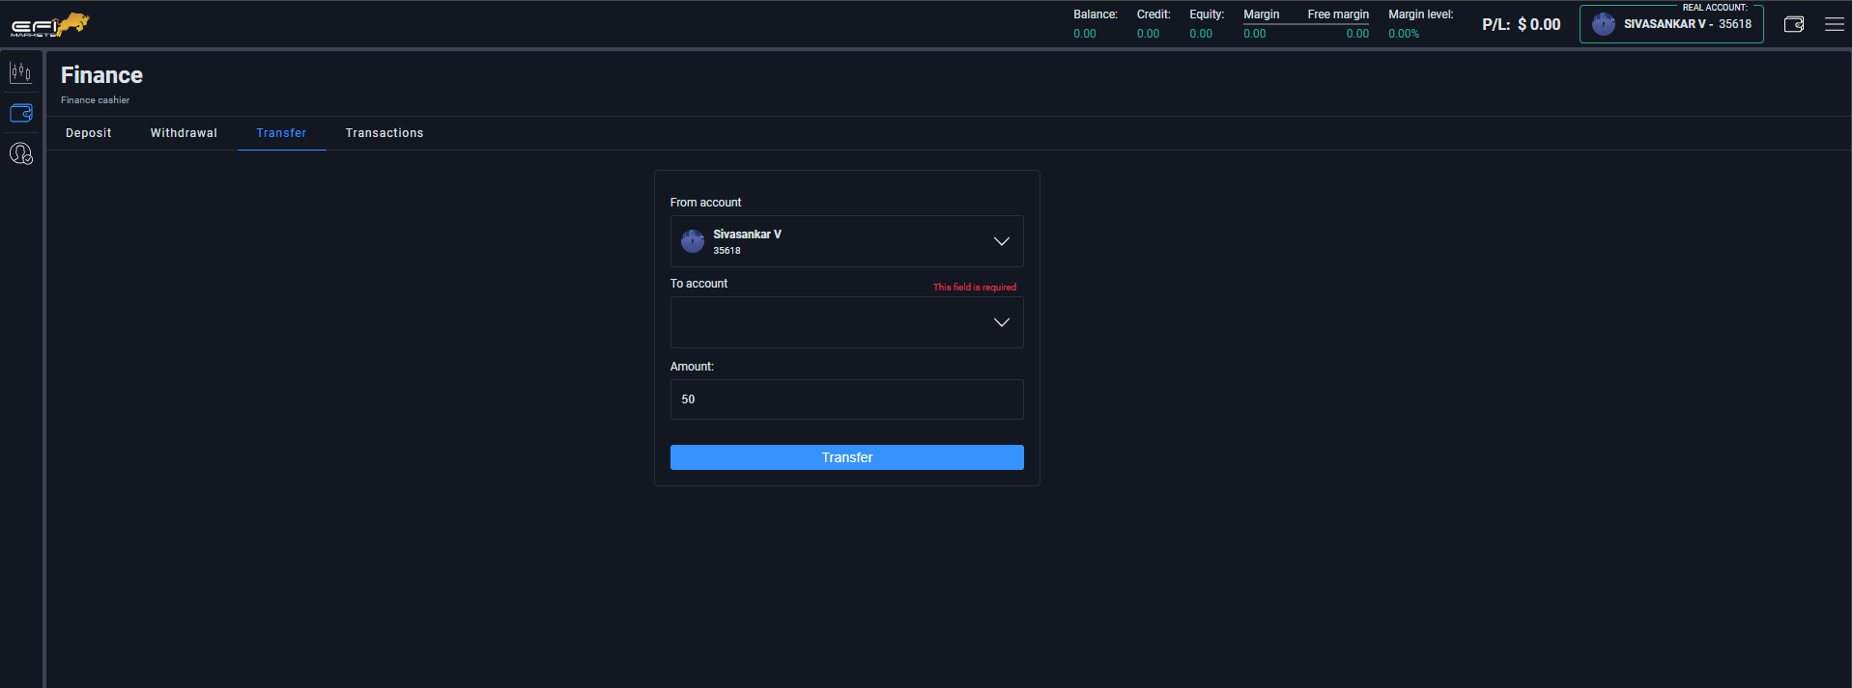Click the REAL ACCOUNT label

tap(1715, 8)
